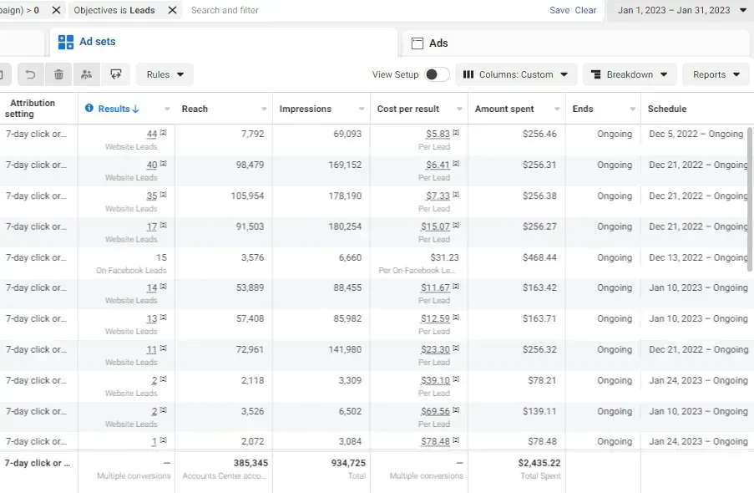Open the Reports dropdown menu

tap(716, 74)
